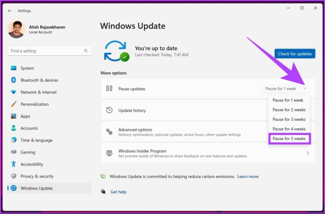The height and width of the screenshot is (214, 325).
Task: Select Apps in the sidebar
Action: [x=50, y=116]
